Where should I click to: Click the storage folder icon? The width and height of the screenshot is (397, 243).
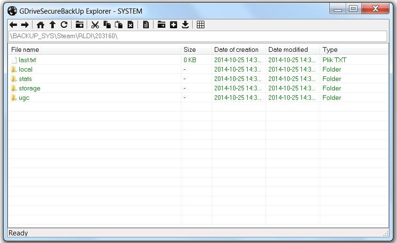pos(14,88)
